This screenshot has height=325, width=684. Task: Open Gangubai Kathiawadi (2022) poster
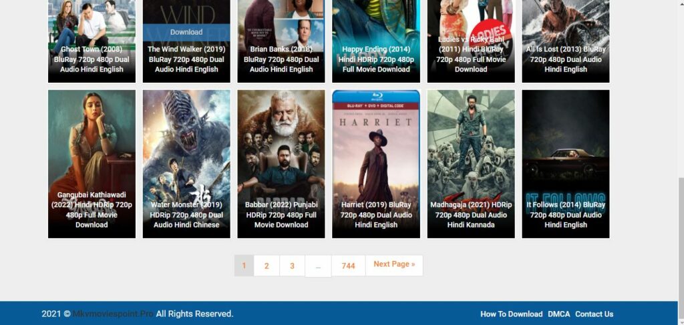coord(92,164)
